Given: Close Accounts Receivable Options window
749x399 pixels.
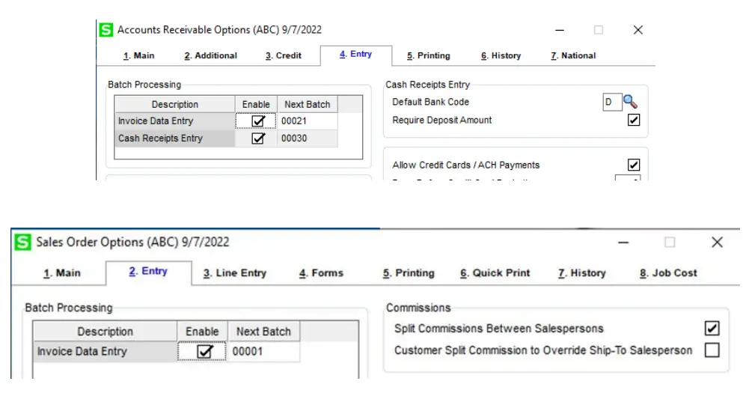Looking at the screenshot, I should (x=638, y=30).
